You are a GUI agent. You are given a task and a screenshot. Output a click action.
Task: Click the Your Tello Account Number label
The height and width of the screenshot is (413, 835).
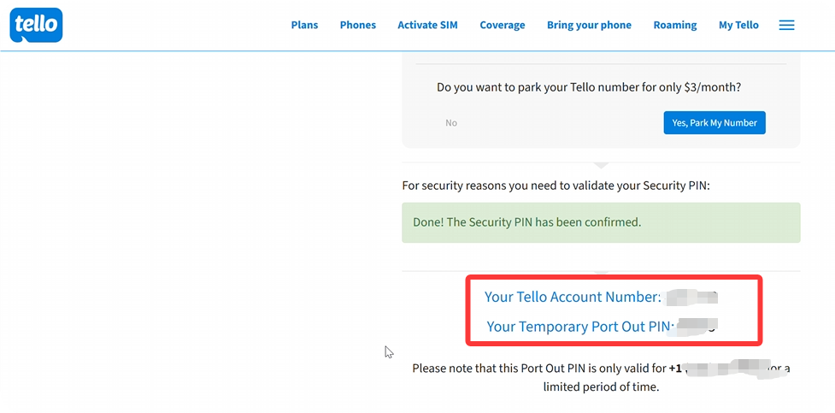(x=573, y=298)
